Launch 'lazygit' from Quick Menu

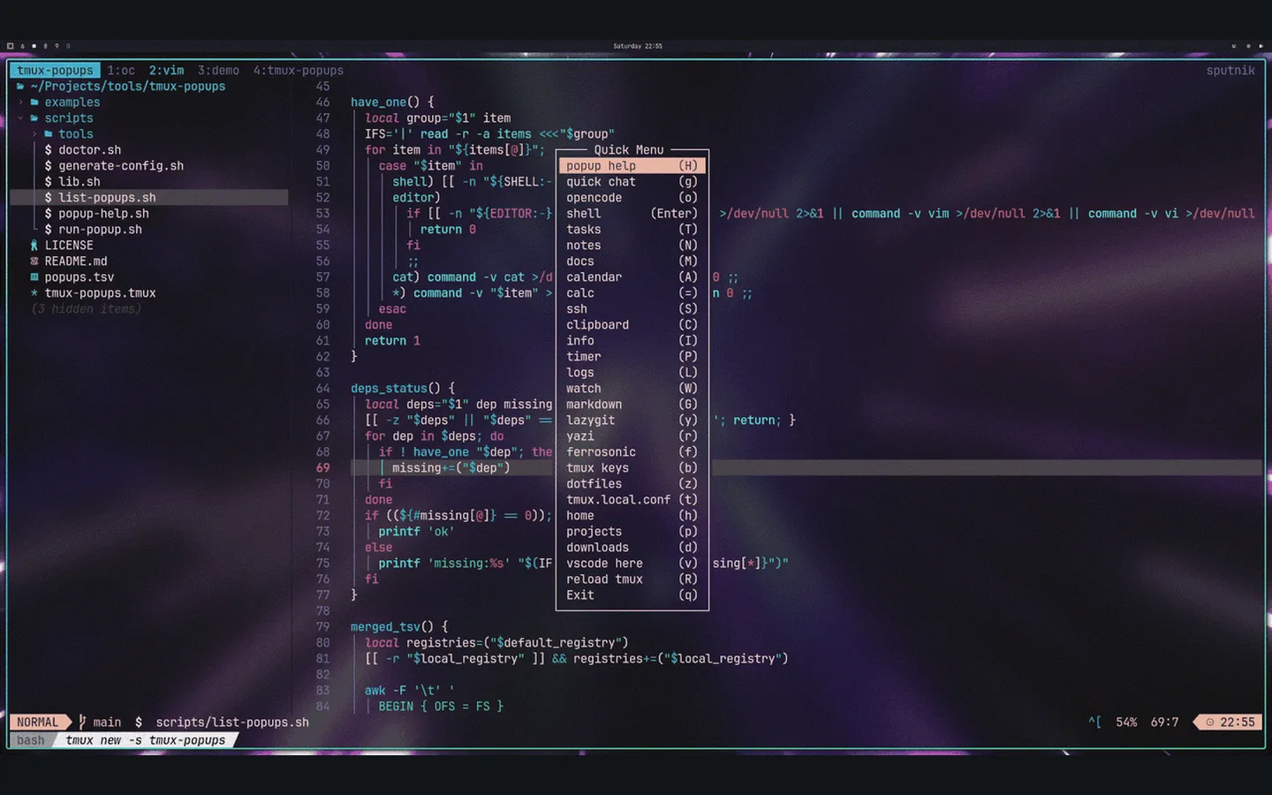[x=632, y=420]
